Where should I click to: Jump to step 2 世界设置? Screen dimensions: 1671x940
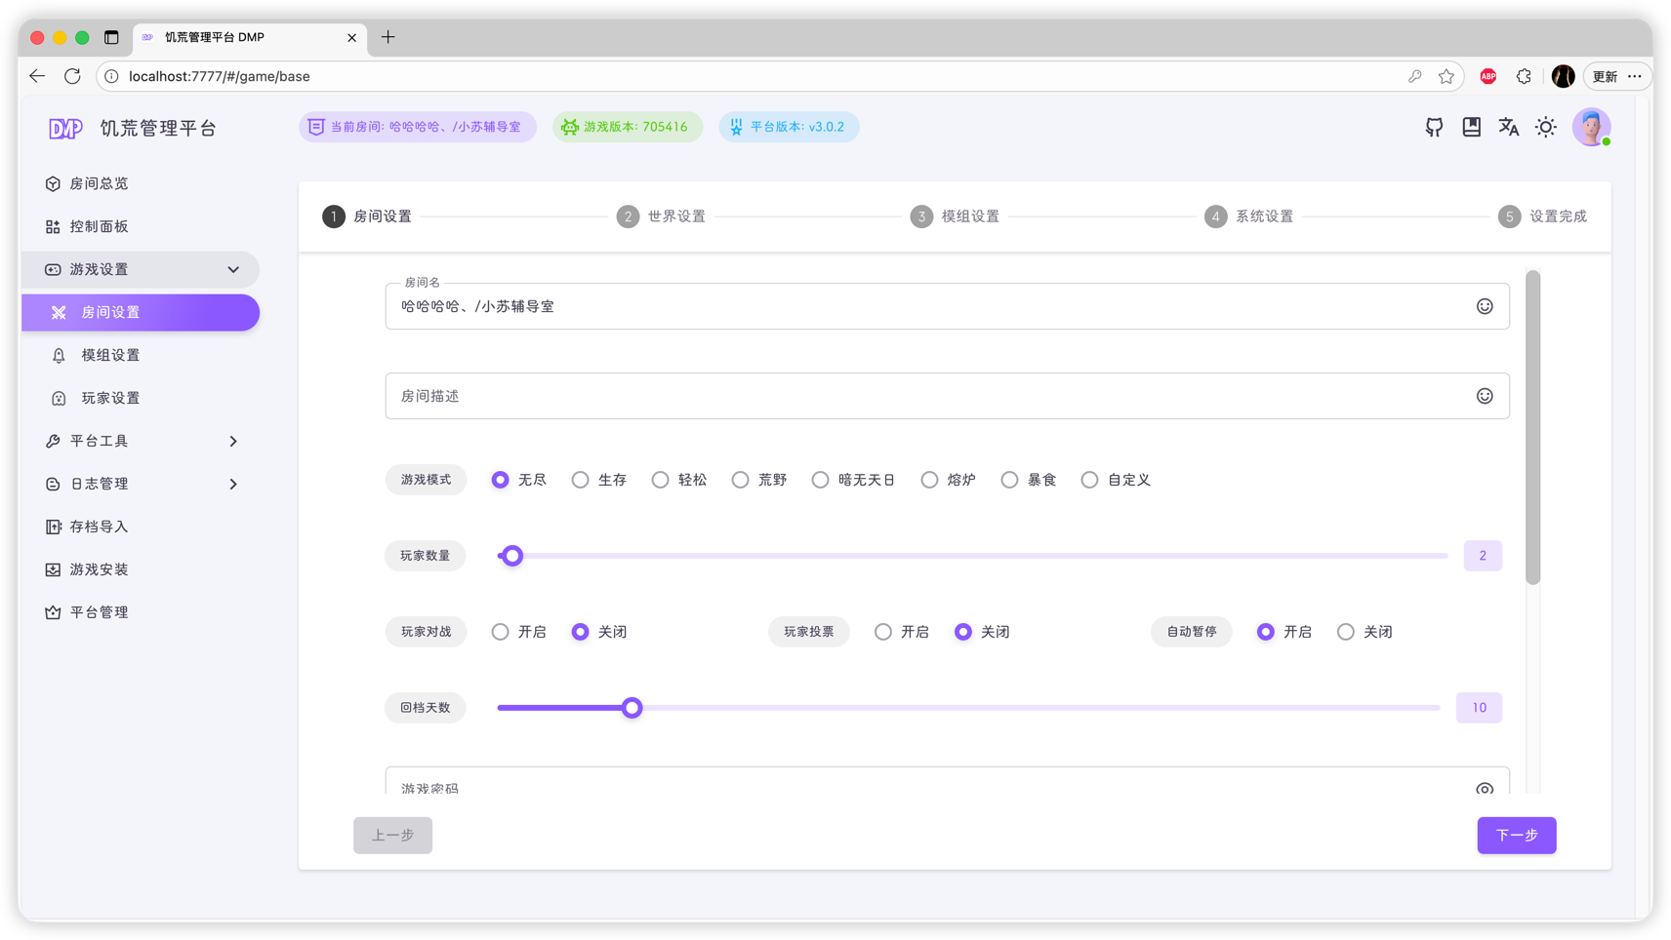point(661,216)
